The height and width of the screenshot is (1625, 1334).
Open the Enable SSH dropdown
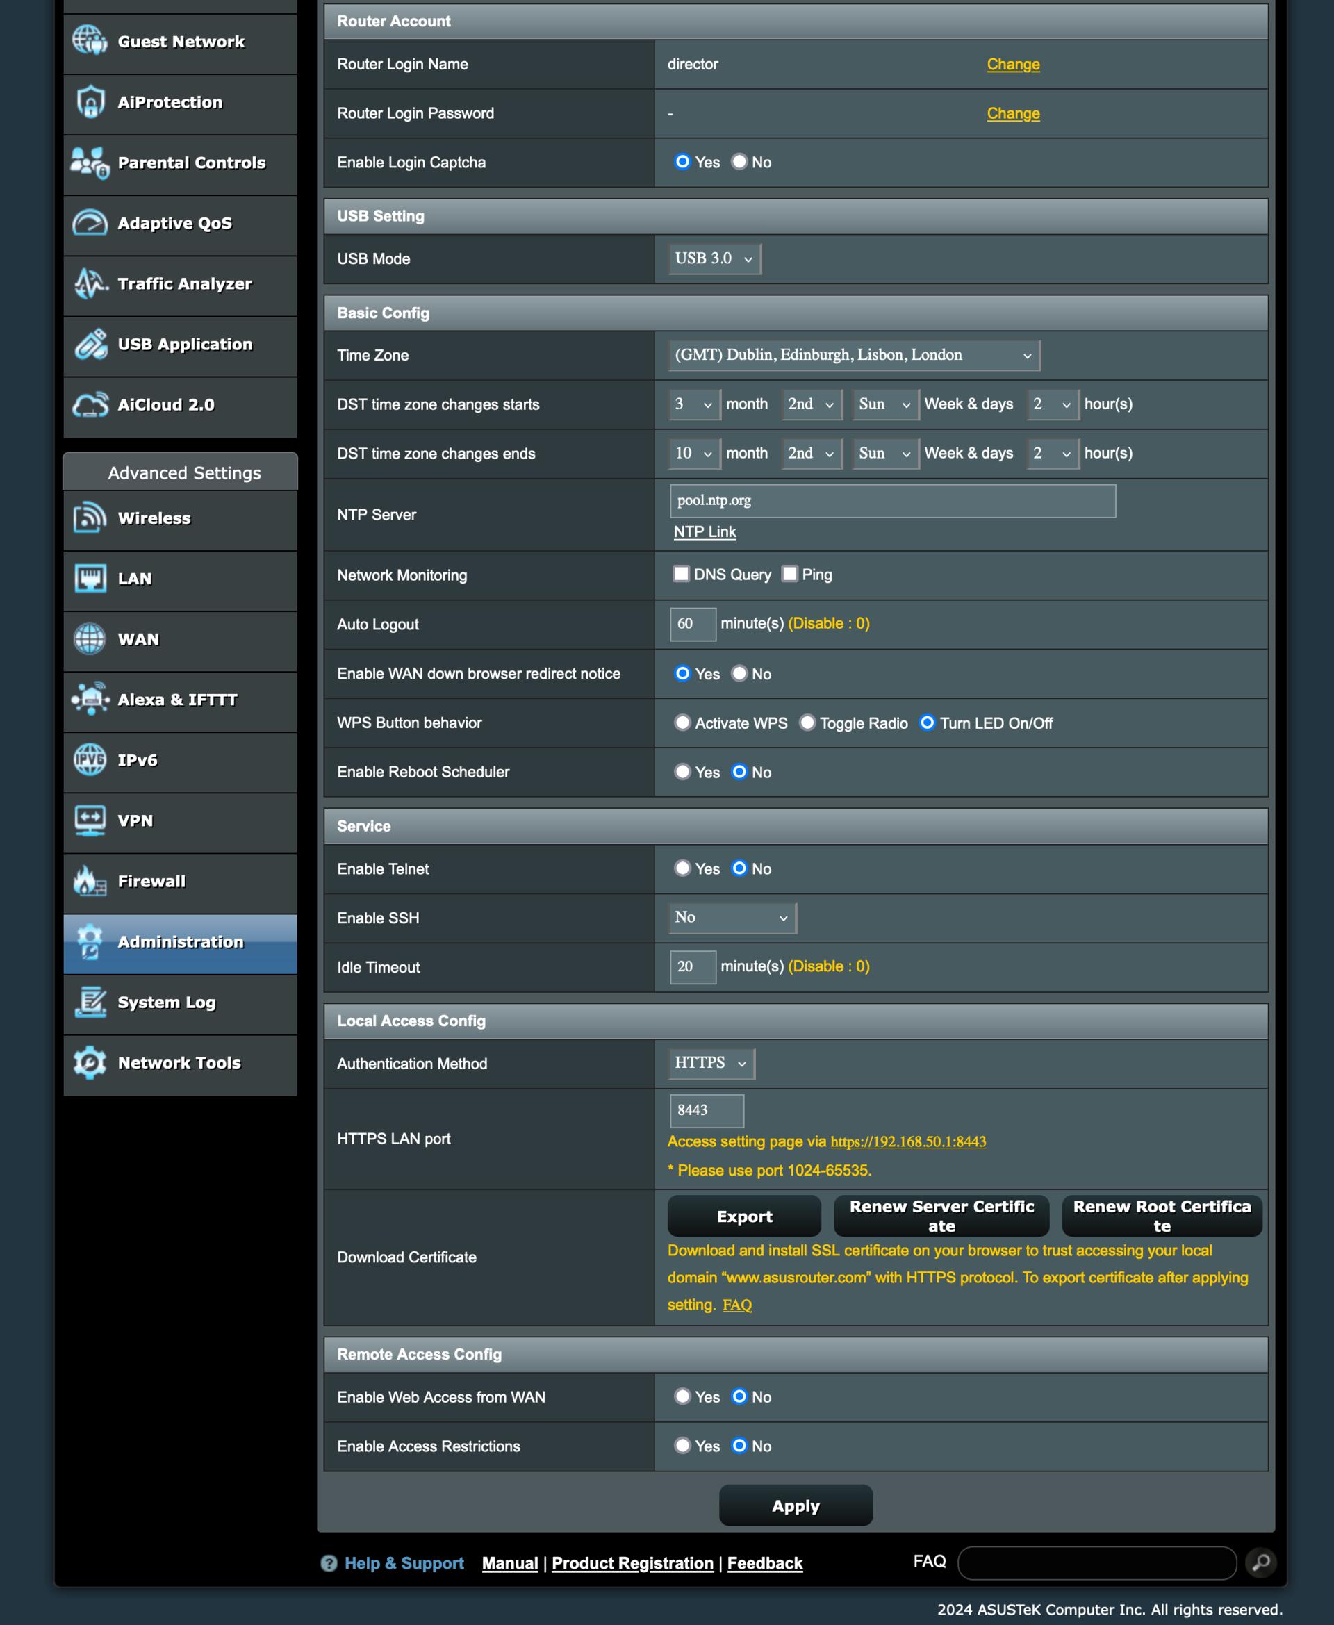click(x=732, y=917)
